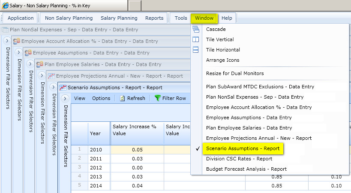Click the Employee Projections Annual chart icon

tap(51, 76)
